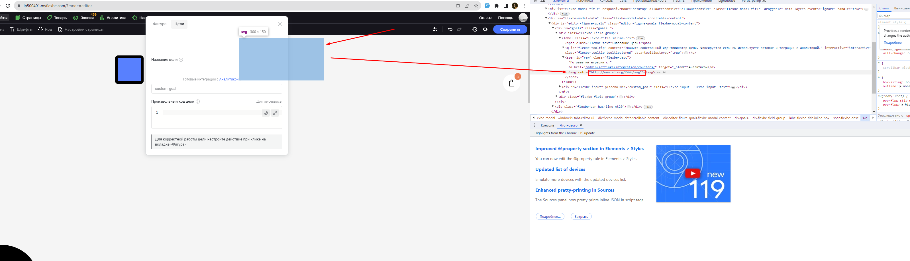Toggle dark theme in code editor
The image size is (910, 261).
(x=266, y=113)
